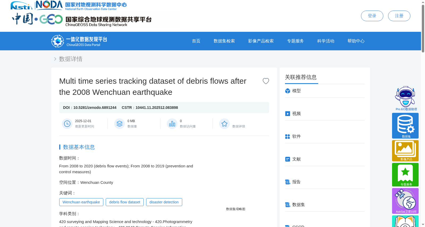Click the scrollbar up arrow

point(423,2)
